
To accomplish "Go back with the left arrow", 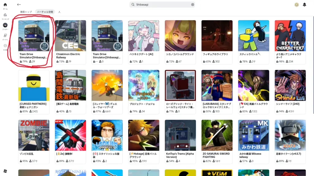I will [x=19, y=5].
